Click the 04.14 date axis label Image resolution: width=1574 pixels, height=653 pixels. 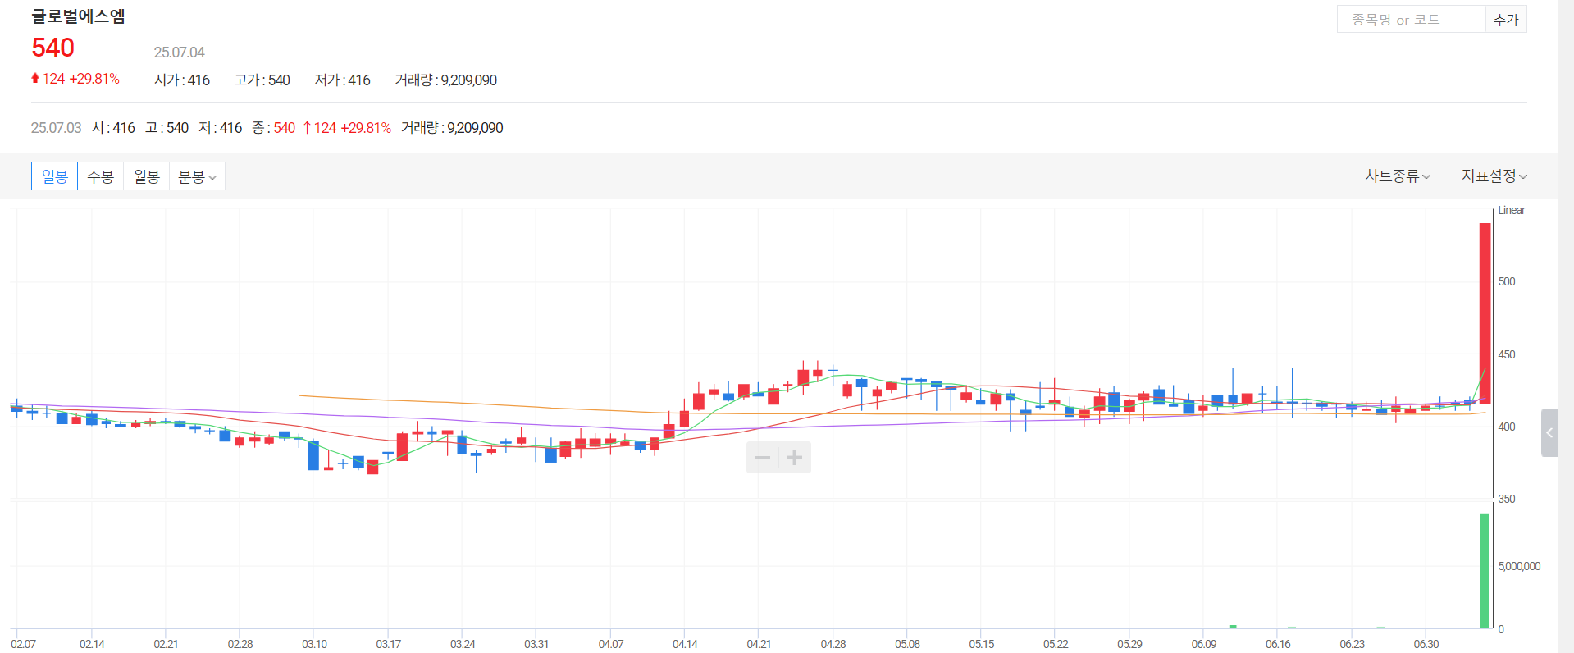(x=685, y=644)
